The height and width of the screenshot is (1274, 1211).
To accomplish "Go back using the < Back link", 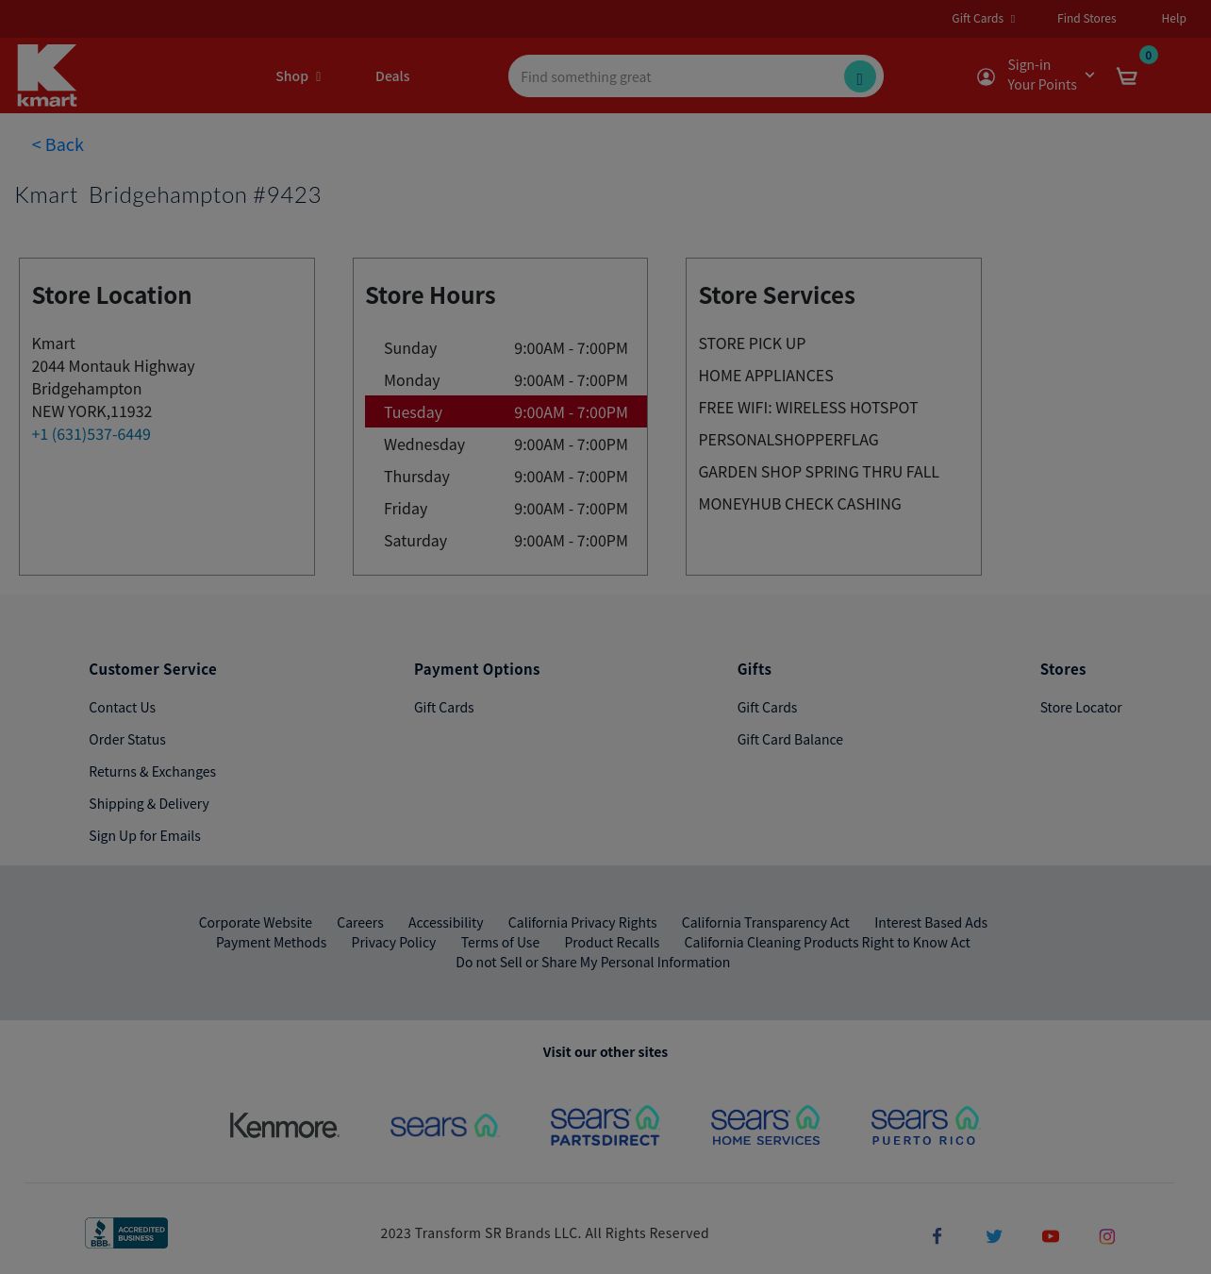I will (58, 144).
